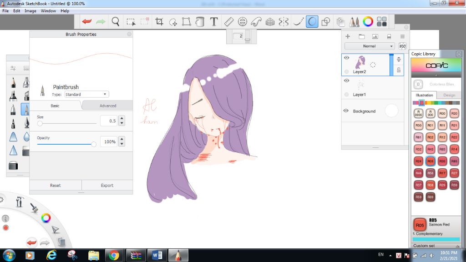Select the R24 Copic color swatch
466x262 pixels.
pyautogui.click(x=419, y=161)
